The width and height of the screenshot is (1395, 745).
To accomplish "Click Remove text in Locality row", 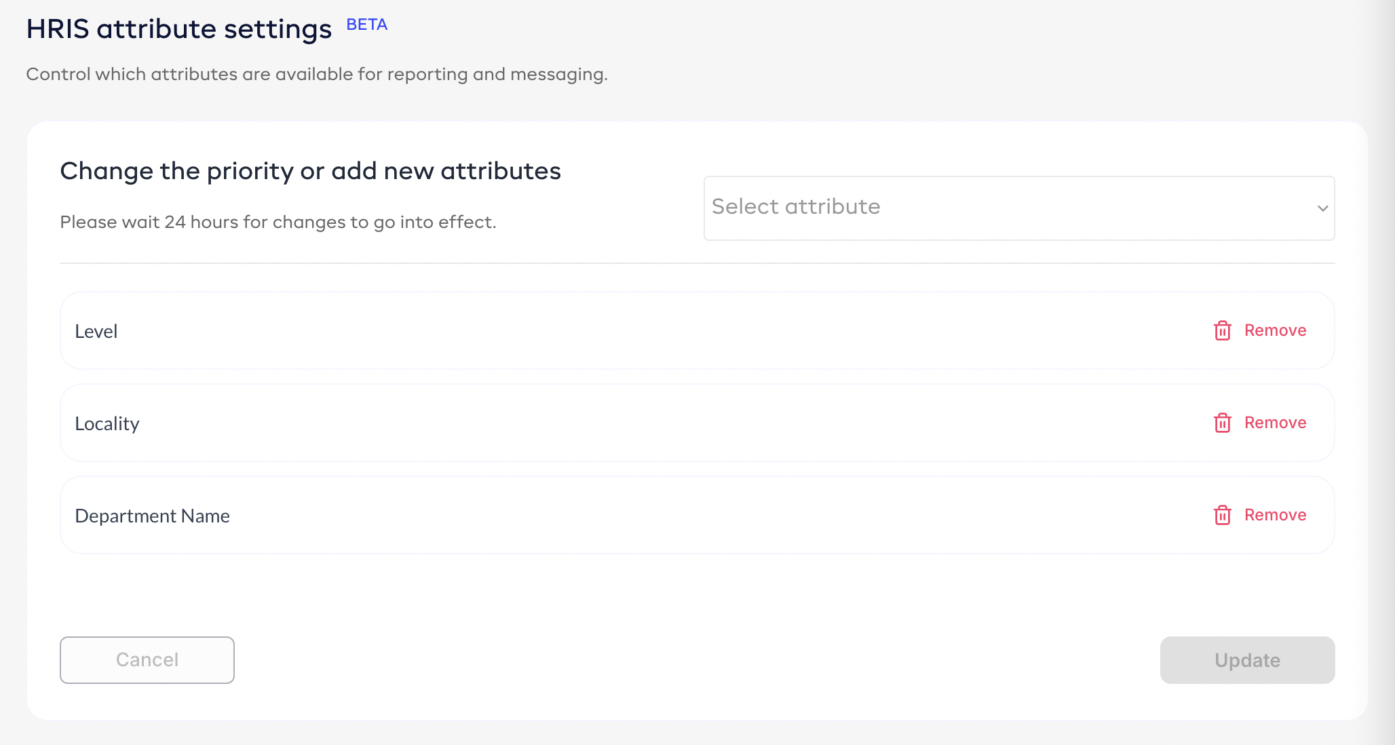I will point(1275,423).
